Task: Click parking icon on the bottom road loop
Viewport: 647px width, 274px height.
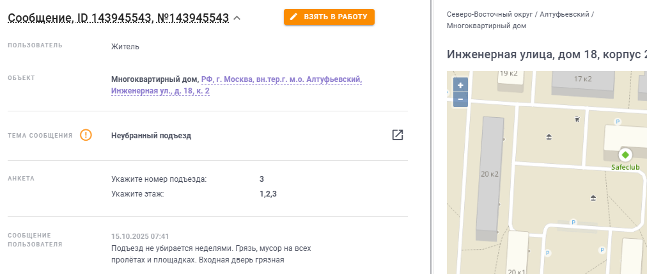Action: click(x=573, y=222)
